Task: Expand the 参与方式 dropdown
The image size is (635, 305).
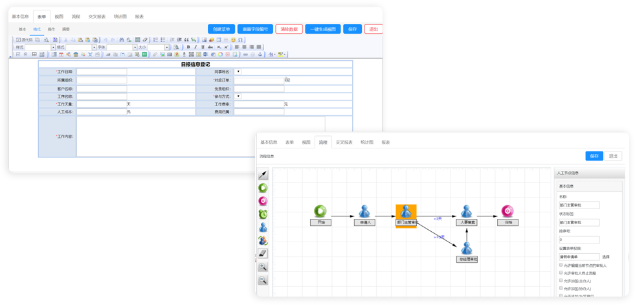Action: pyautogui.click(x=238, y=96)
